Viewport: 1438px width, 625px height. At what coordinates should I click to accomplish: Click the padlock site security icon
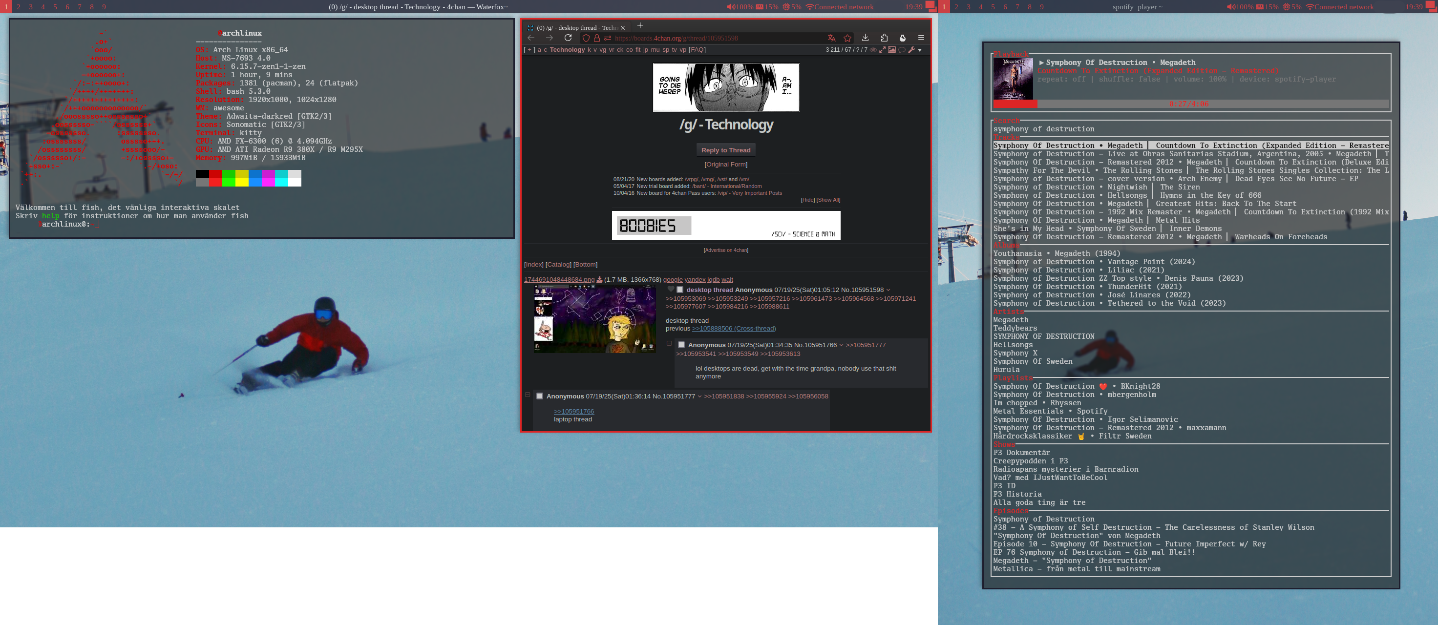597,39
